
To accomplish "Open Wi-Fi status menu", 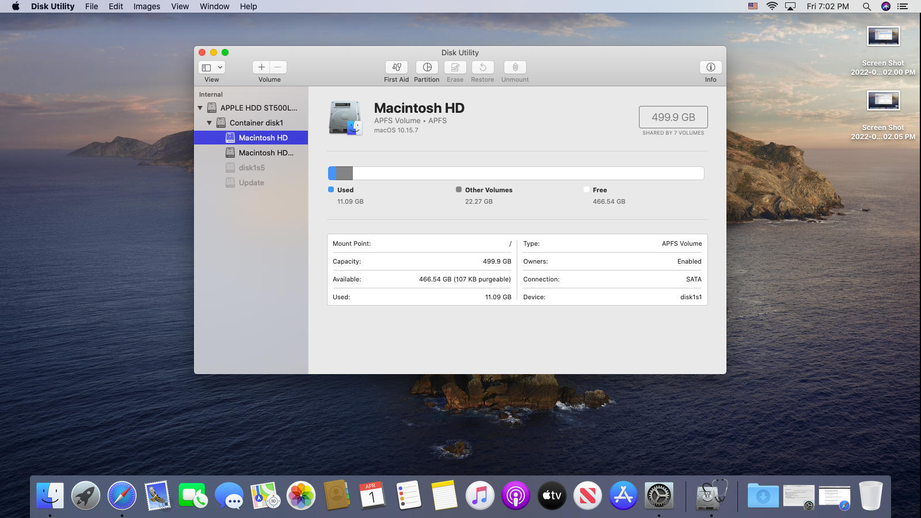I will pos(772,6).
